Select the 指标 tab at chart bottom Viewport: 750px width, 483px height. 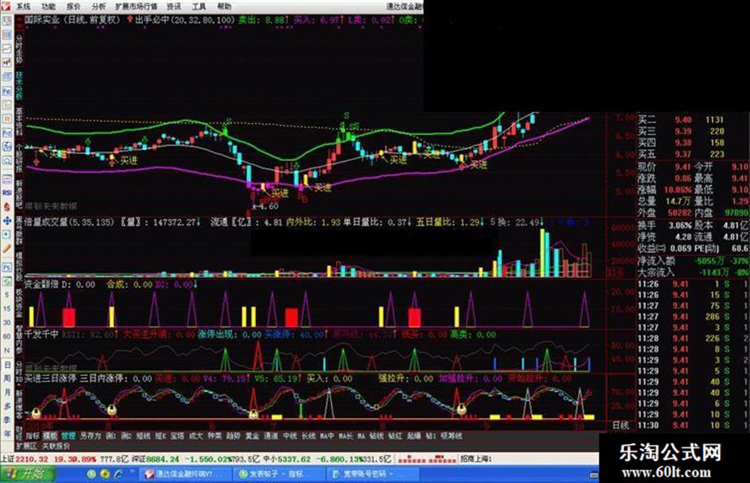[x=33, y=435]
